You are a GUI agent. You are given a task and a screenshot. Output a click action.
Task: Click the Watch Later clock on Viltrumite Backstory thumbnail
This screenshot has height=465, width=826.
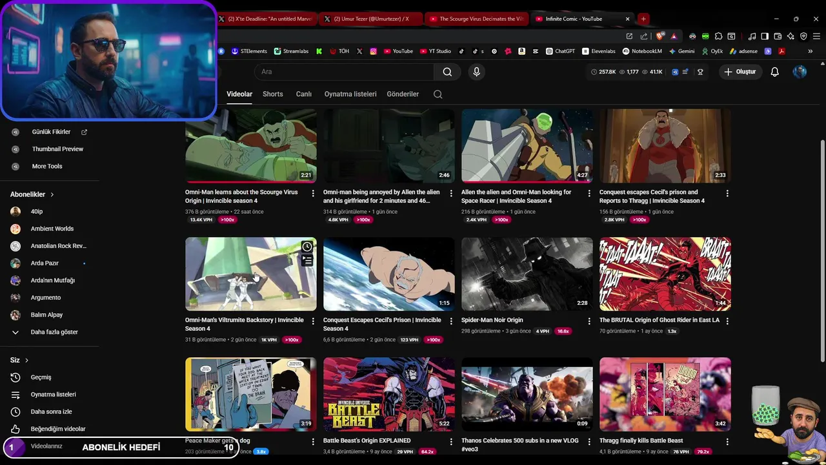[307, 247]
